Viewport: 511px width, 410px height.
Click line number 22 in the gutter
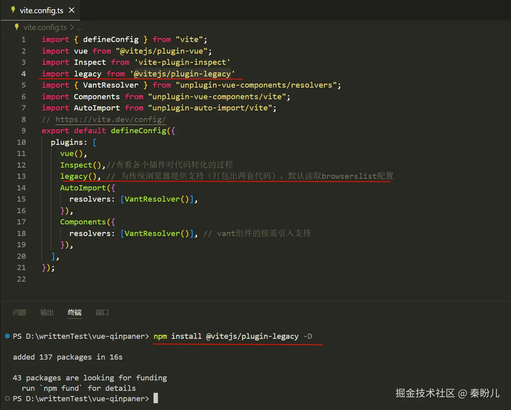[21, 279]
